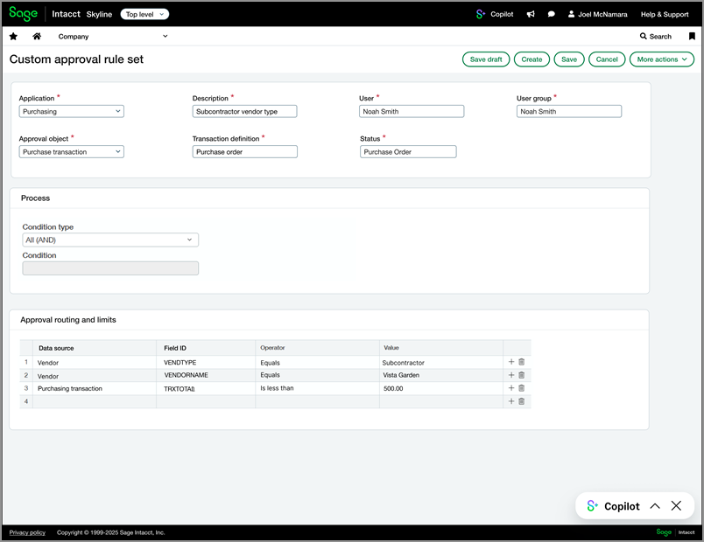Viewport: 704px width, 542px height.
Task: Open the Application dropdown
Action: click(x=72, y=111)
